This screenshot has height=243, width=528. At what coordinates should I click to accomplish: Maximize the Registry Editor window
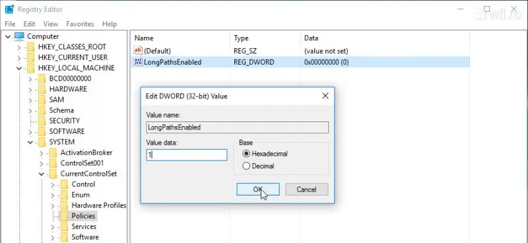click(x=486, y=9)
